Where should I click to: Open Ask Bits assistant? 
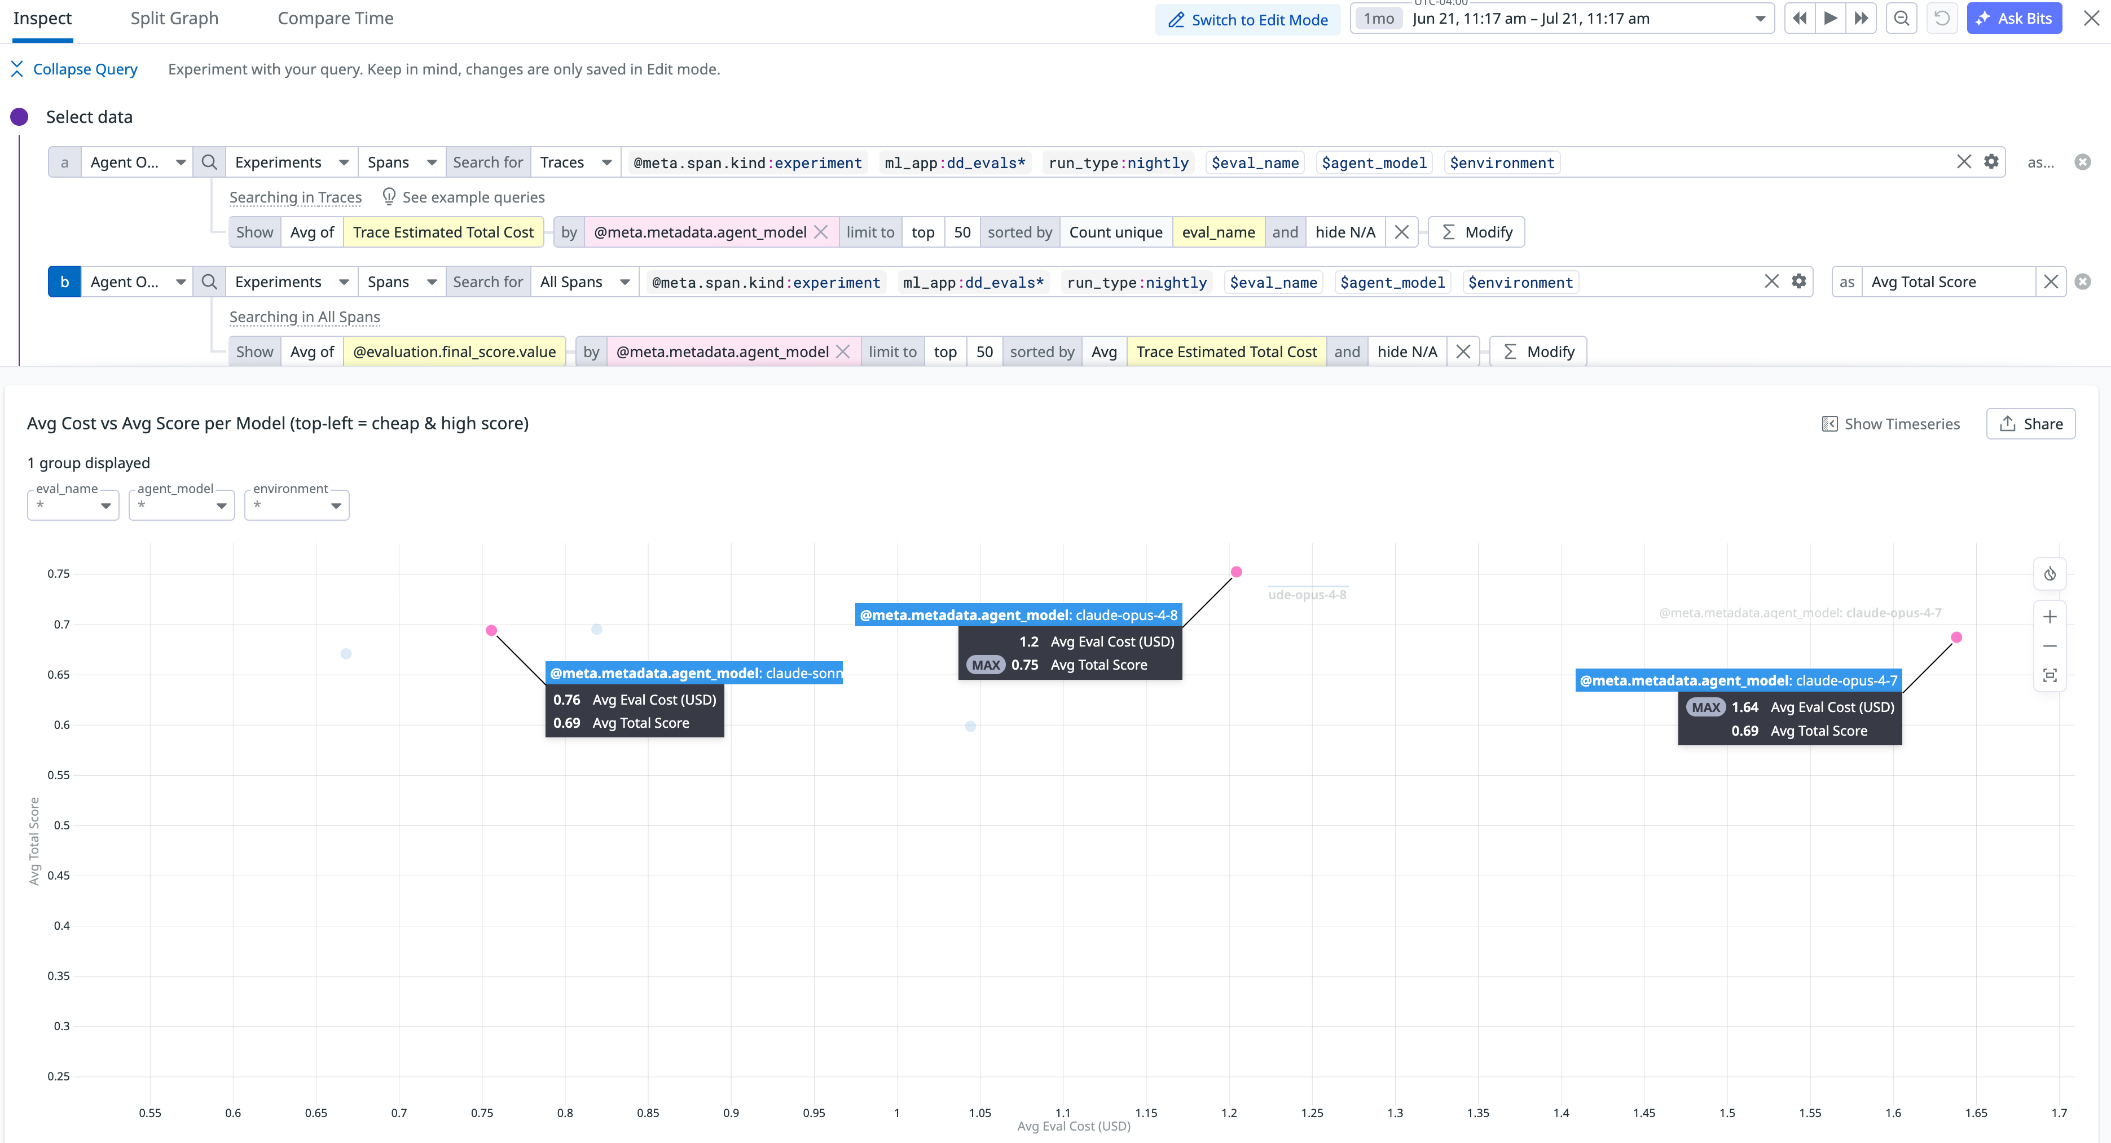click(x=2013, y=19)
